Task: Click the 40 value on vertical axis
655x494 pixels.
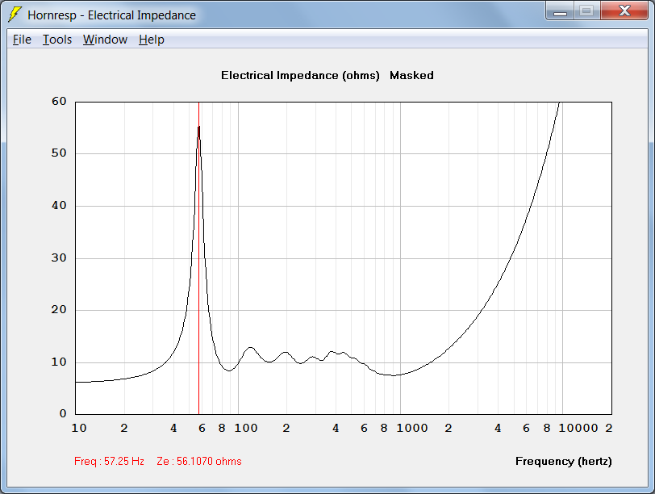Action: pos(59,205)
